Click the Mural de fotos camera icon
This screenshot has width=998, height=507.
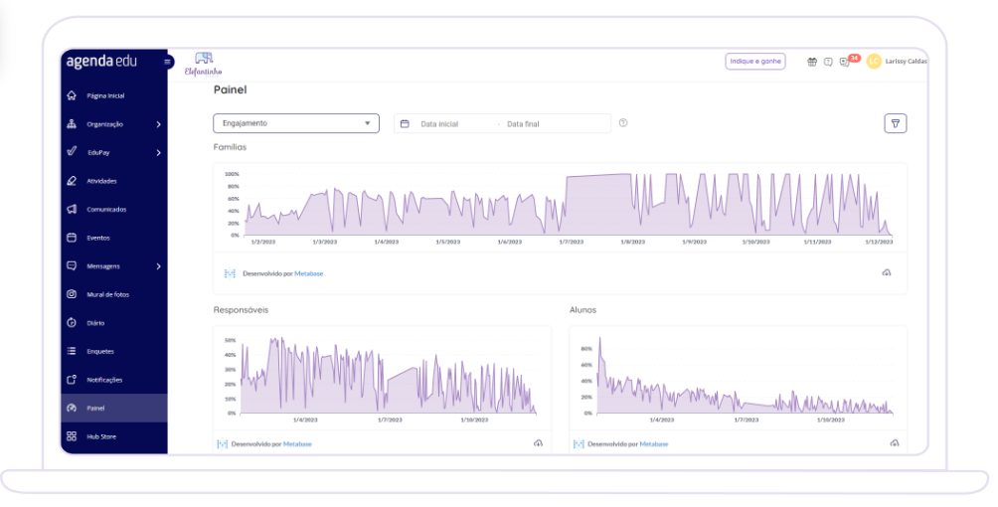[72, 294]
